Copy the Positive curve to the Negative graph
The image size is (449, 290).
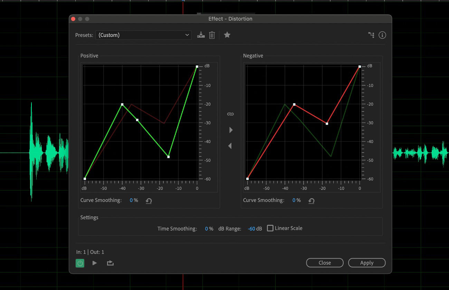coord(231,130)
